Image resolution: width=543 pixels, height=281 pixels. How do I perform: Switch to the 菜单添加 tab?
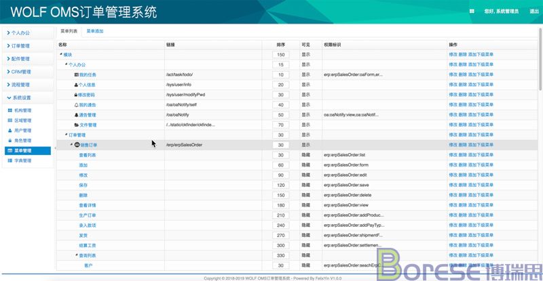point(95,31)
